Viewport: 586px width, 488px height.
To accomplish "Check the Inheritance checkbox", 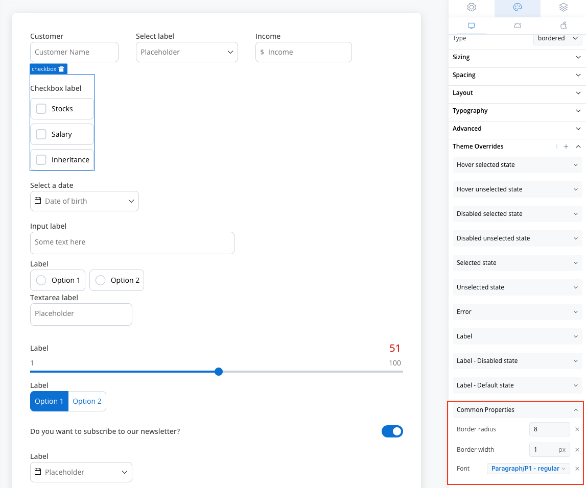I will tap(41, 160).
